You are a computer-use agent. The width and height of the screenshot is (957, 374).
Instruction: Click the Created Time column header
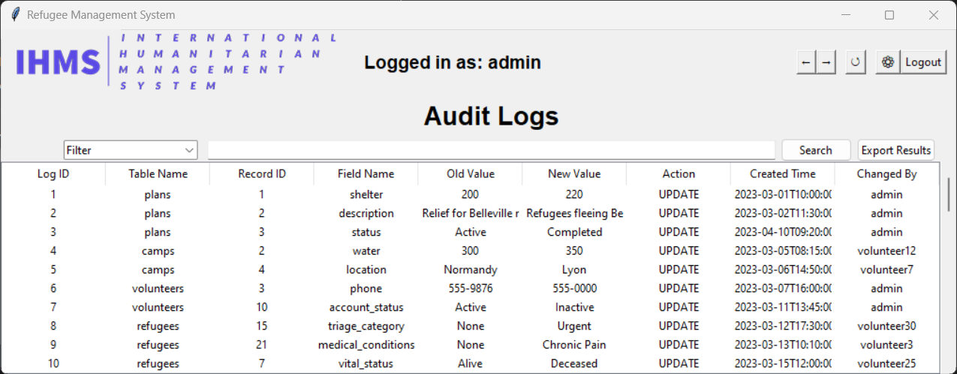pos(783,173)
